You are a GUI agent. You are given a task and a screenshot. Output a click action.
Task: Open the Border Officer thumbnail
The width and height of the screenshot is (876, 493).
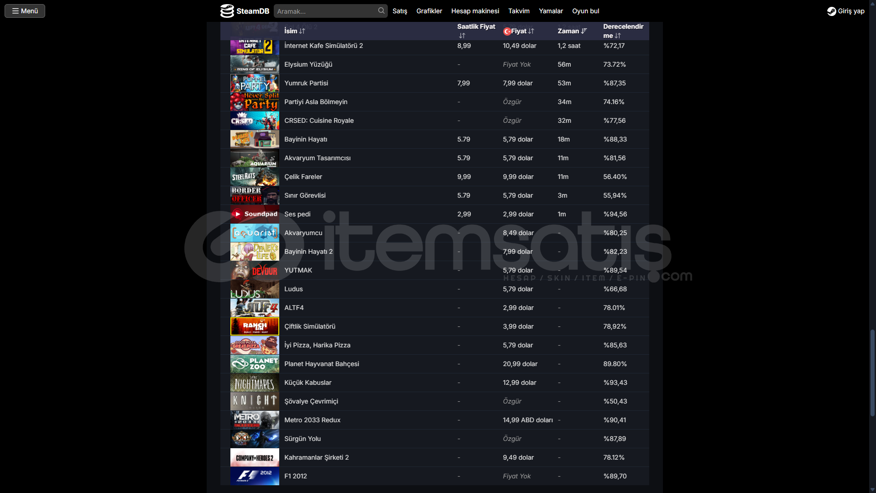pyautogui.click(x=255, y=195)
